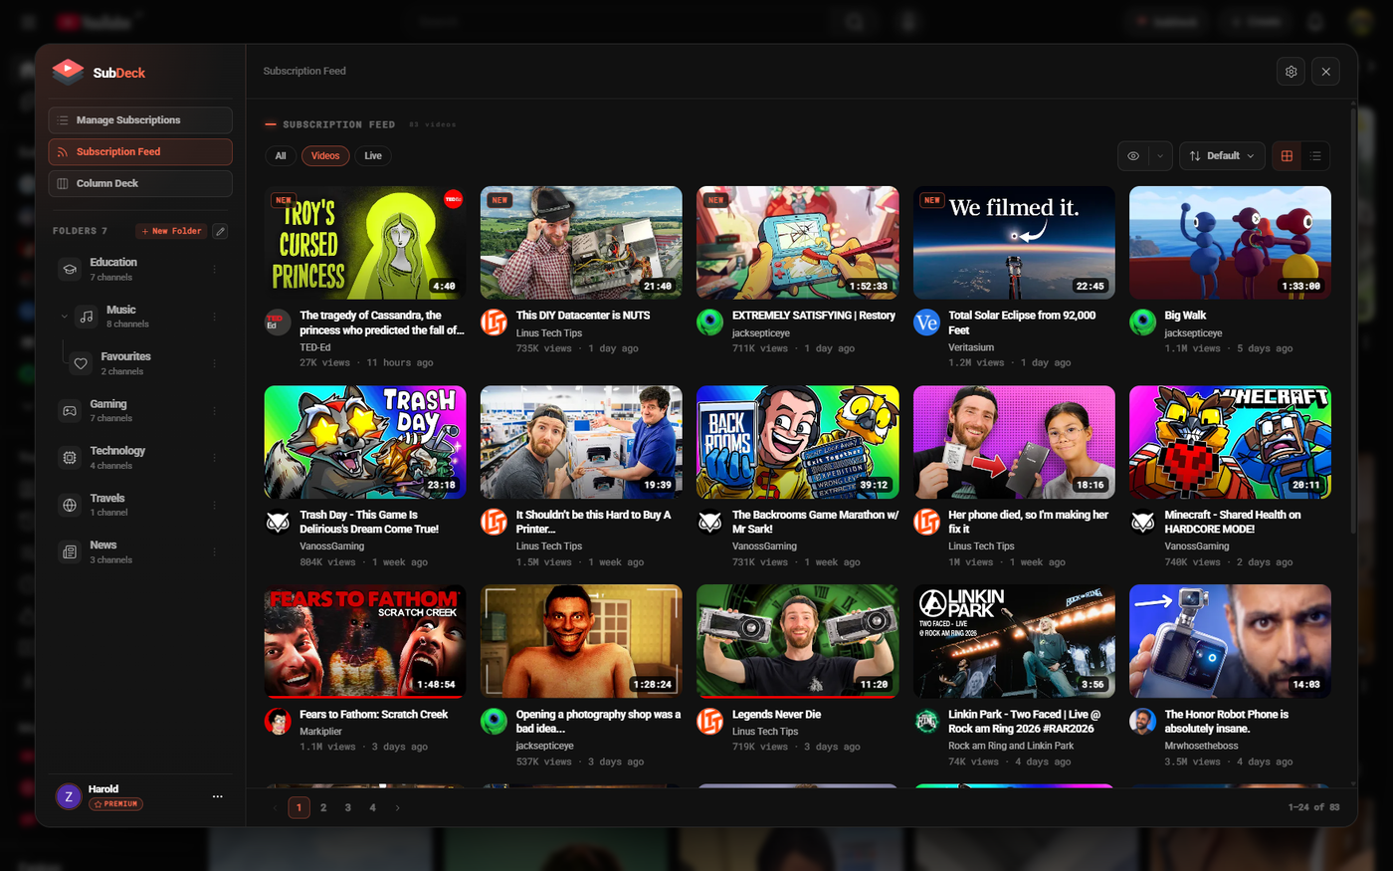Open the Default sort dropdown
Screen dimensions: 1393x871
point(1222,156)
